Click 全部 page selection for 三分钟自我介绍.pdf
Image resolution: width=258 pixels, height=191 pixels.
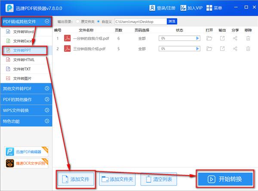coord(142,49)
